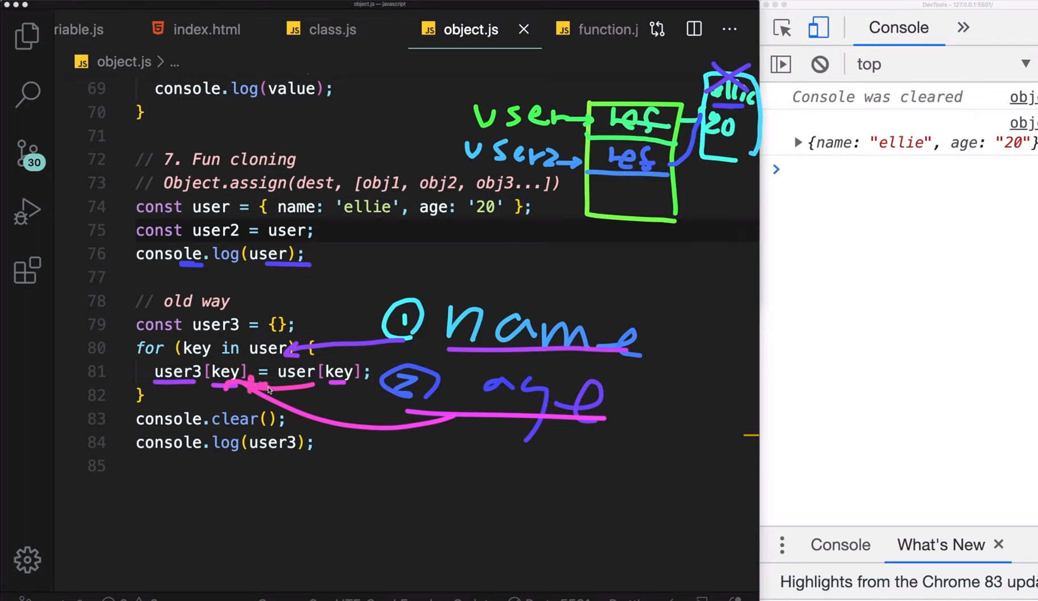Click the source link above logged object
Viewport: 1038px width, 601px height.
point(1023,122)
